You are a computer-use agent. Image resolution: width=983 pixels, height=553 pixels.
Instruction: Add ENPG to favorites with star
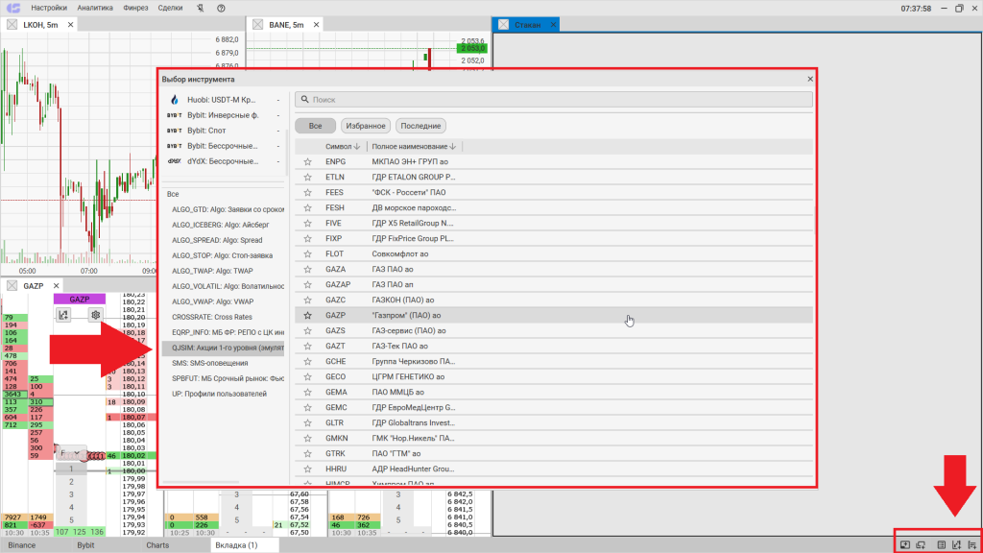(x=308, y=162)
